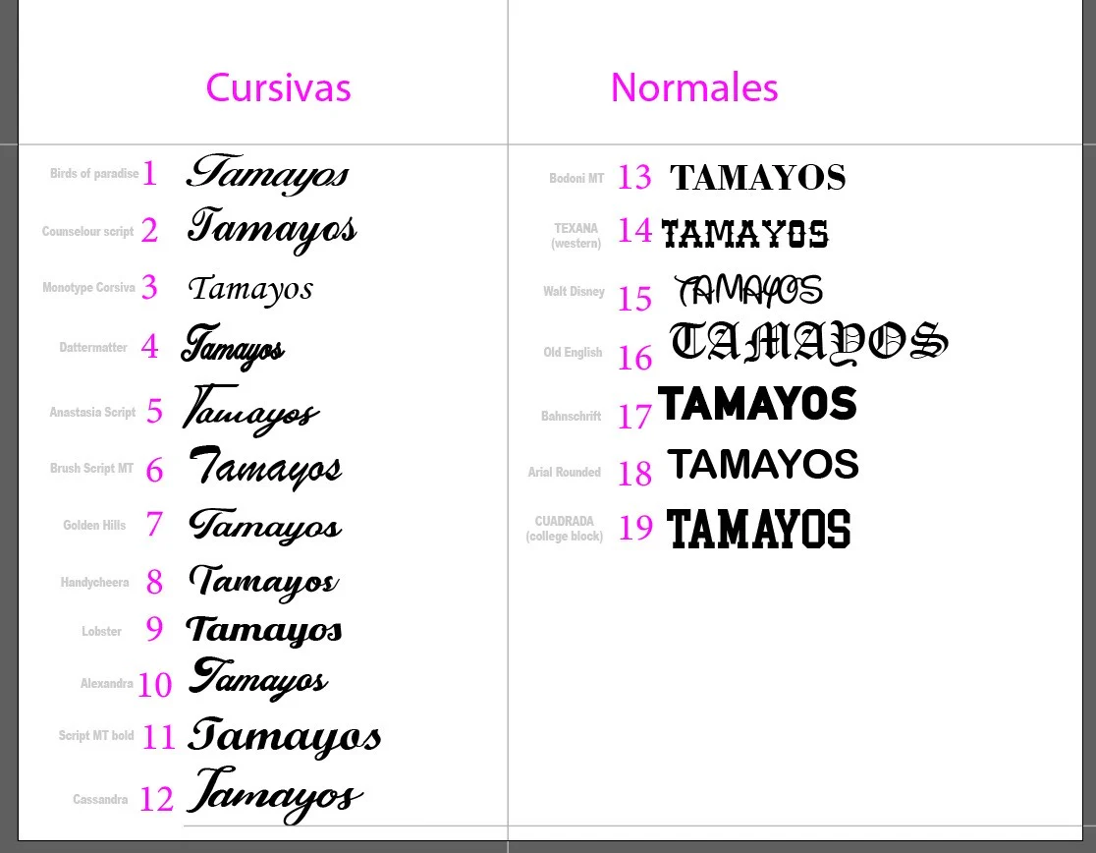1096x853 pixels.
Task: Select the Script MT bold Tamayos sample
Action: [x=285, y=736]
